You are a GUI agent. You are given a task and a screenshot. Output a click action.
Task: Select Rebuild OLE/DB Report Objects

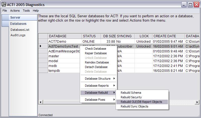click(x=142, y=102)
